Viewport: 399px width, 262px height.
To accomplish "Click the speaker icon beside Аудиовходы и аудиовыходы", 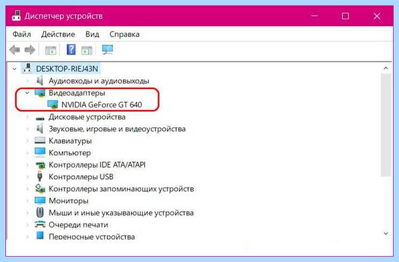I will pos(39,81).
